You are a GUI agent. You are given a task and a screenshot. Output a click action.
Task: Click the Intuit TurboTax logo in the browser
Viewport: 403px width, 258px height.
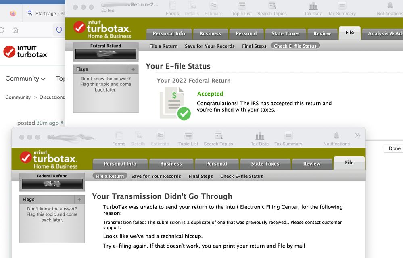click(x=25, y=51)
